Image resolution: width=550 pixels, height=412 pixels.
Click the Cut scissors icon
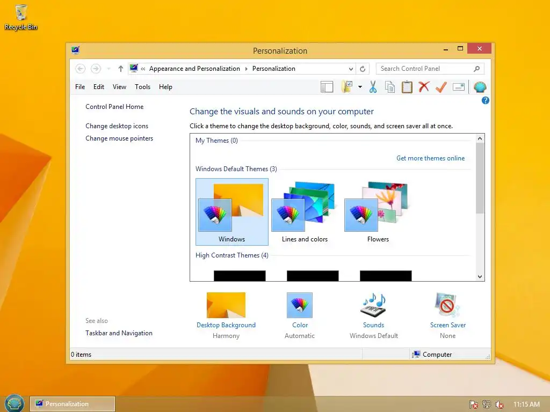373,87
